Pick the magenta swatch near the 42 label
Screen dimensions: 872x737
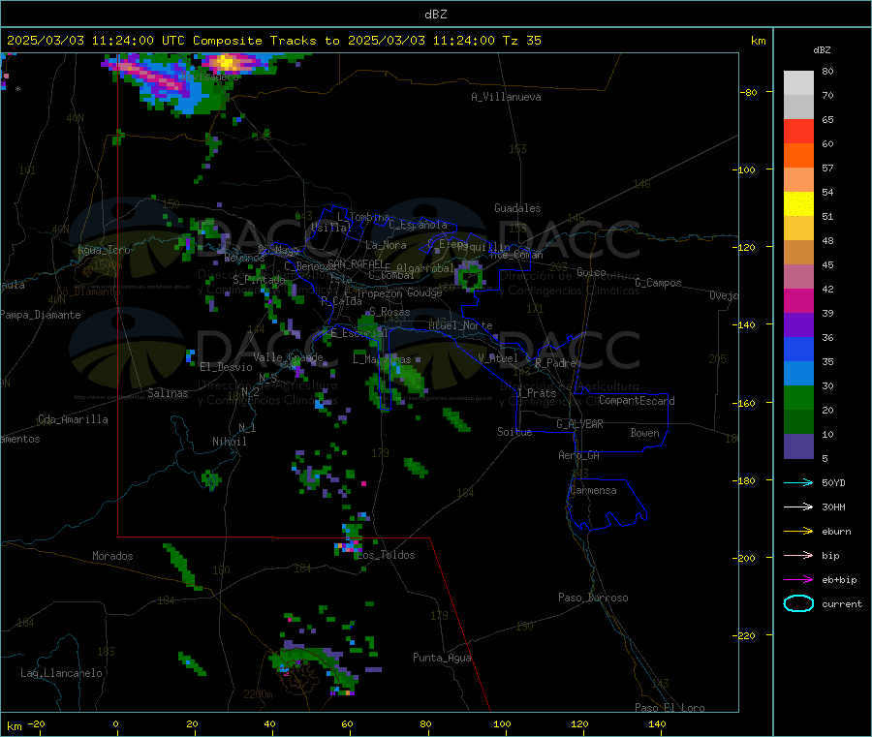[x=798, y=300]
